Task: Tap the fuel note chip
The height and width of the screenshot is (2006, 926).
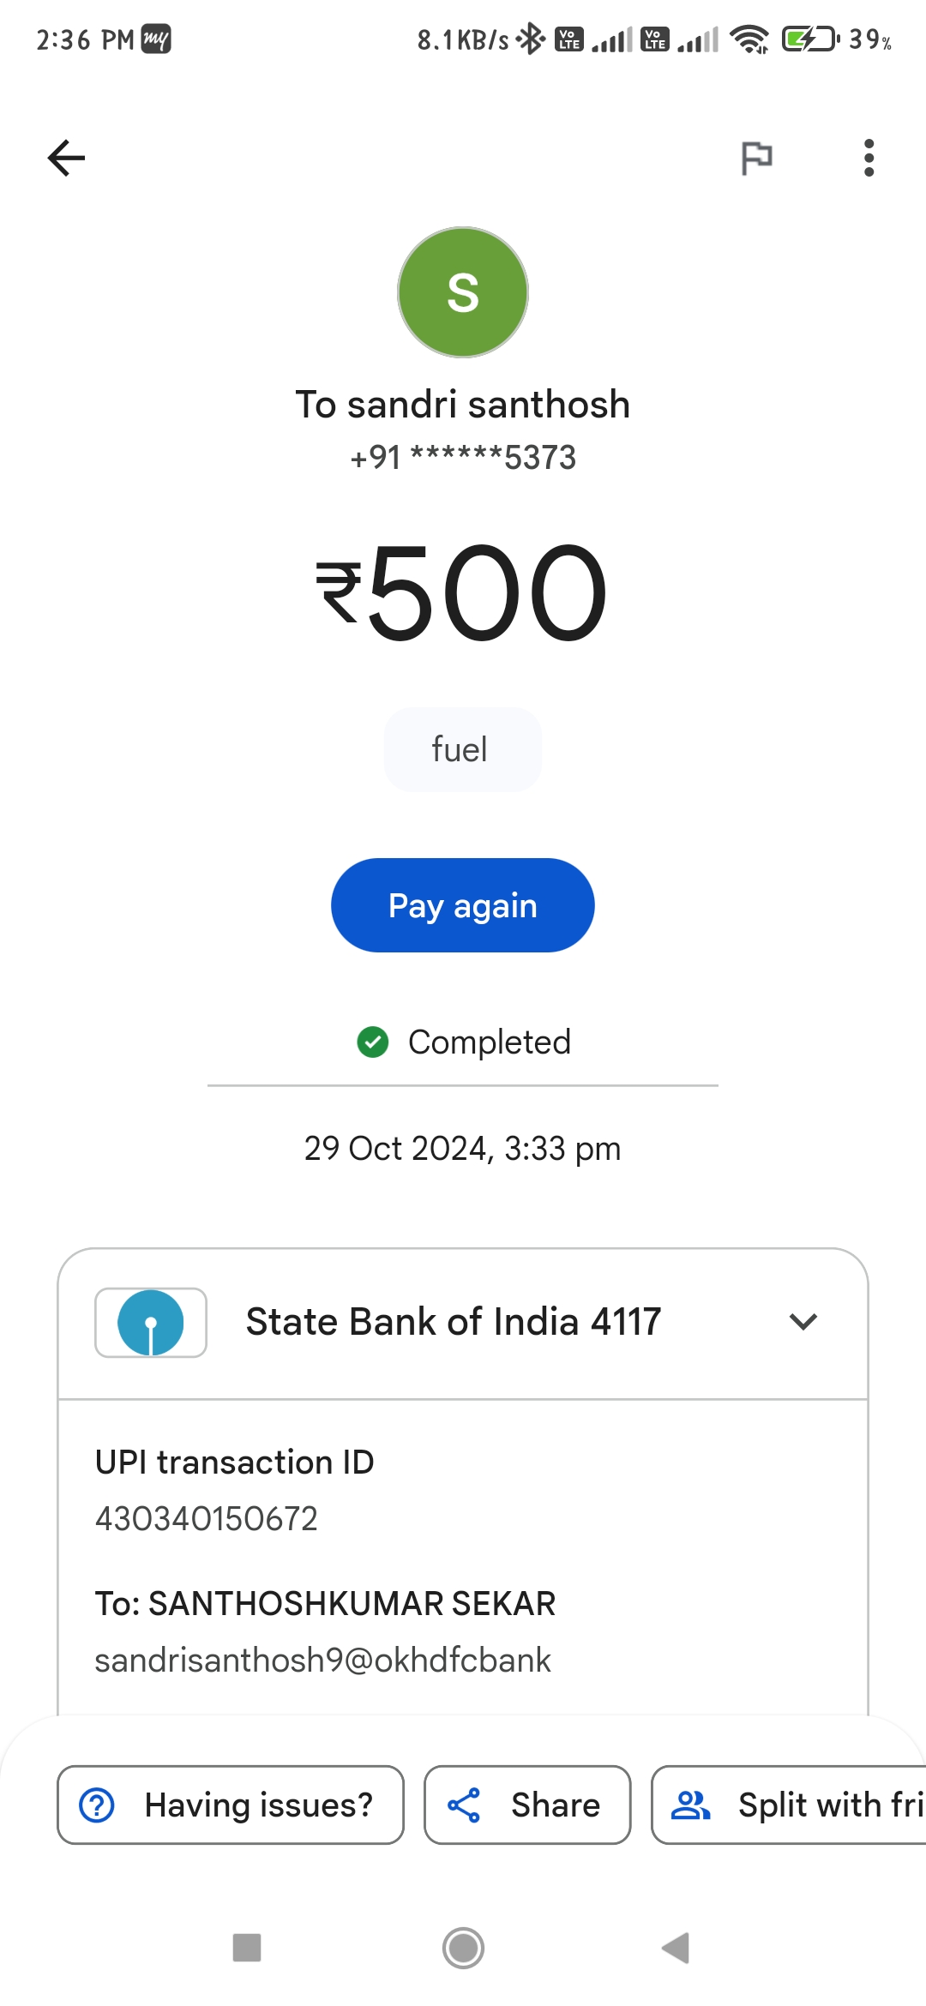Action: coord(463,749)
